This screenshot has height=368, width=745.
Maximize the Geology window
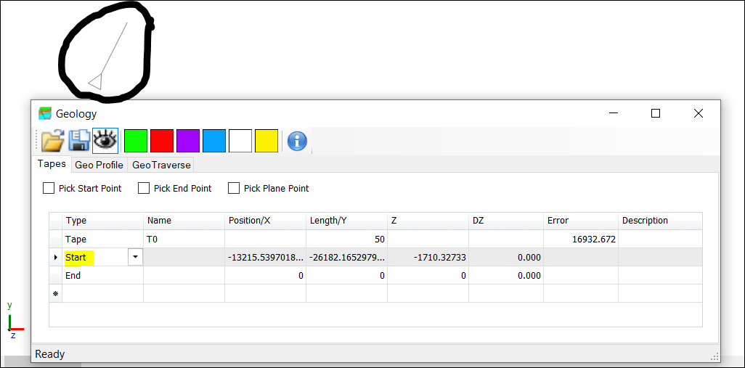656,113
